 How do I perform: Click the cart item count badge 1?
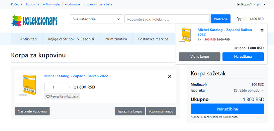245,19
